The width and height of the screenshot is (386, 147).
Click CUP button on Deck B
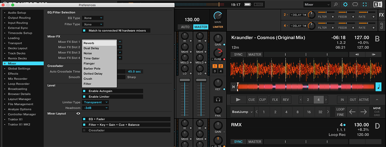coord(262,100)
